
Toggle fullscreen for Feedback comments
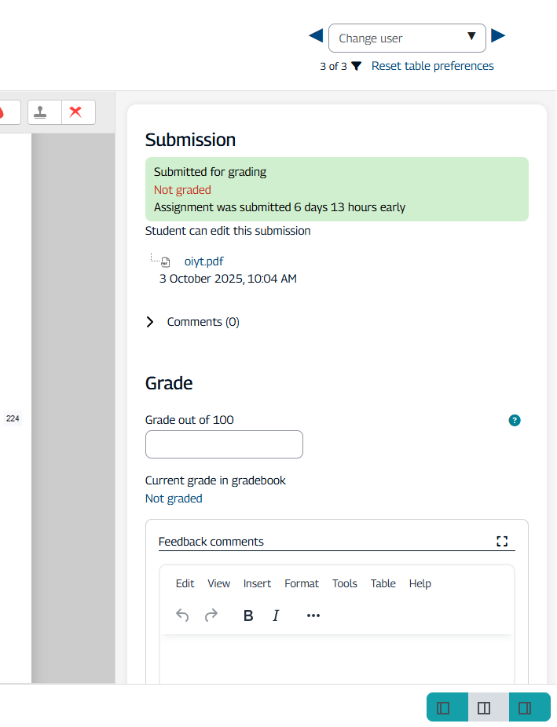pos(502,541)
